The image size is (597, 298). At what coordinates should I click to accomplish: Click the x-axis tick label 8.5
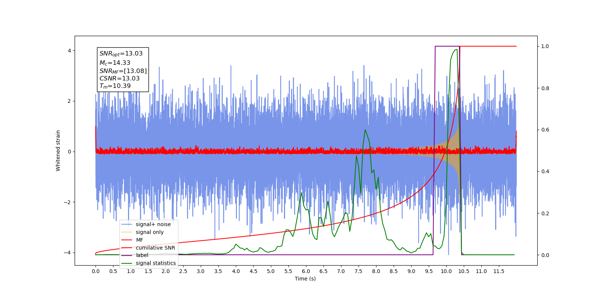(394, 271)
